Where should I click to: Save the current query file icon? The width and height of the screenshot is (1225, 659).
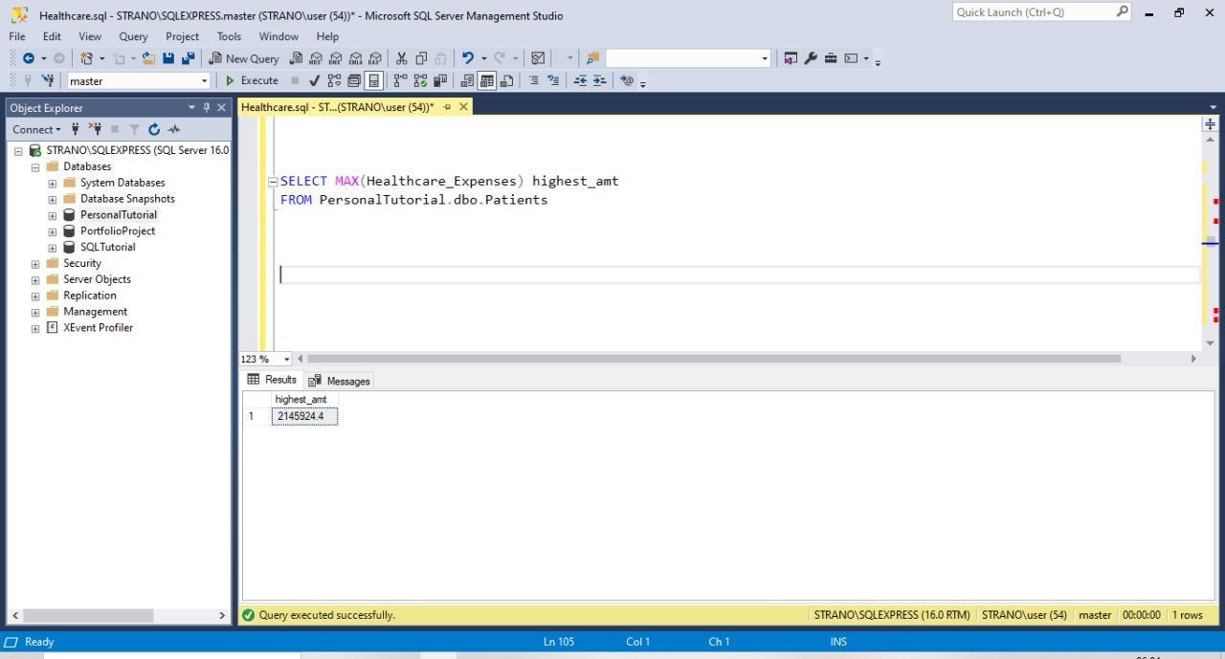point(168,58)
